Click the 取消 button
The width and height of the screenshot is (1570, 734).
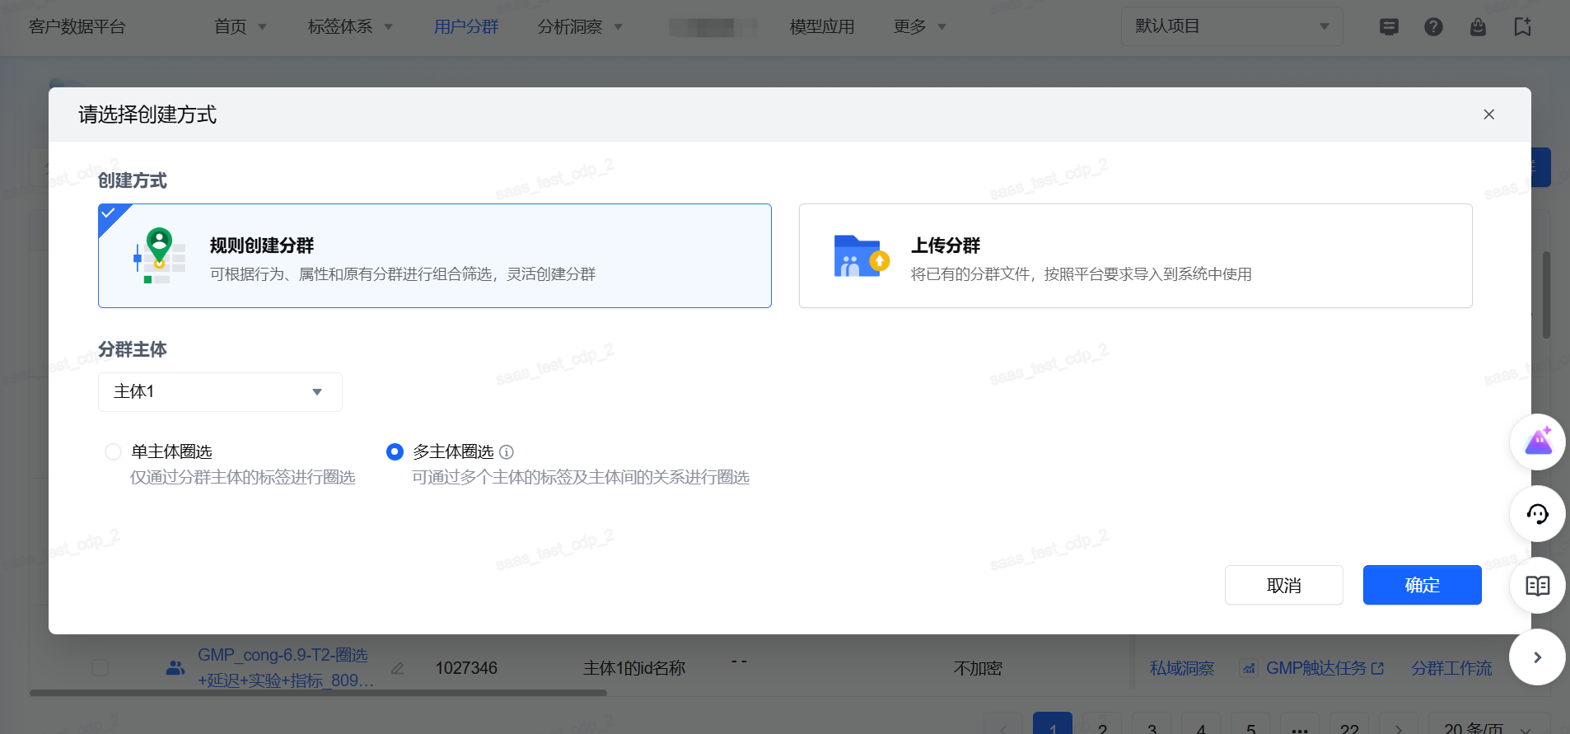1284,585
